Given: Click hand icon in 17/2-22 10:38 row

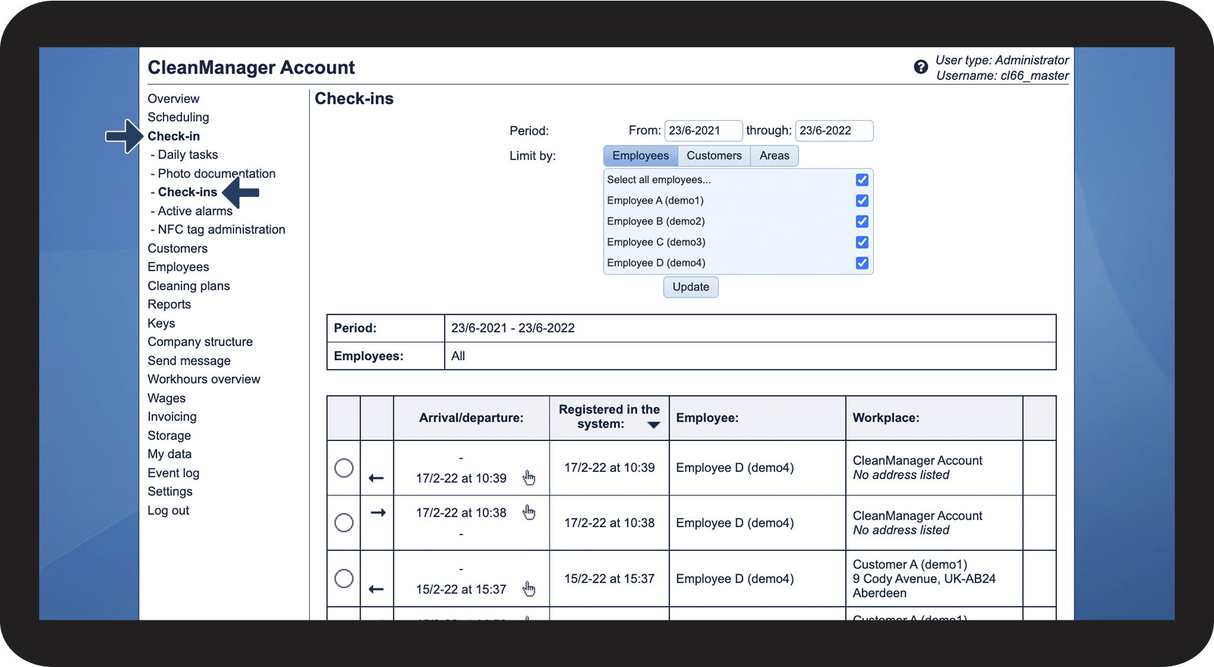Looking at the screenshot, I should pos(528,512).
